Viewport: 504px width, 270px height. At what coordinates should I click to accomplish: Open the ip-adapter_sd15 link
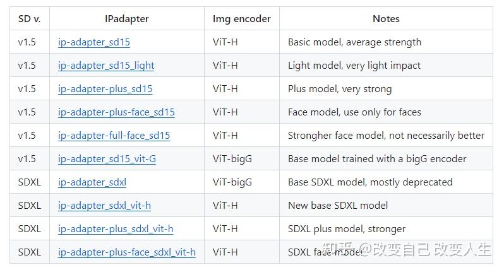(94, 42)
